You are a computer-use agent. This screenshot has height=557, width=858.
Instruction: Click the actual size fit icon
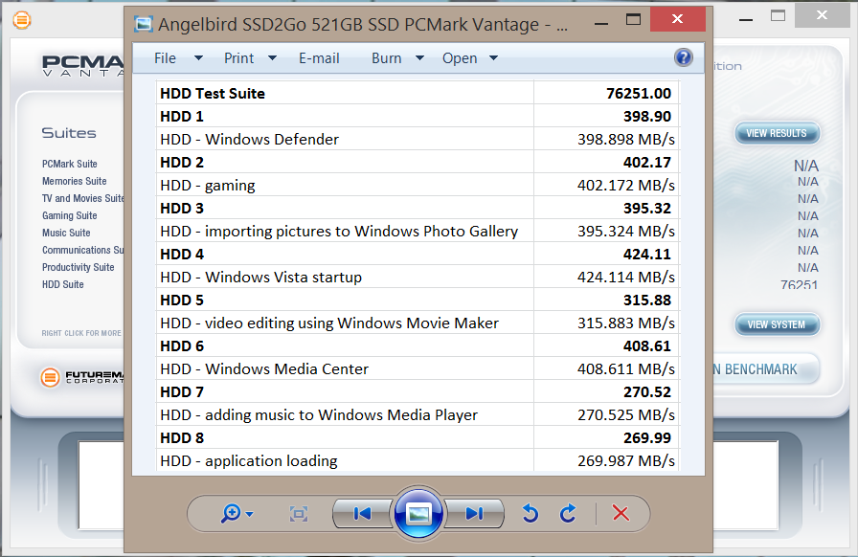tap(299, 514)
